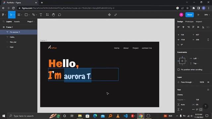Select the Pen tool
The image size is (212, 119).
click(x=33, y=15)
